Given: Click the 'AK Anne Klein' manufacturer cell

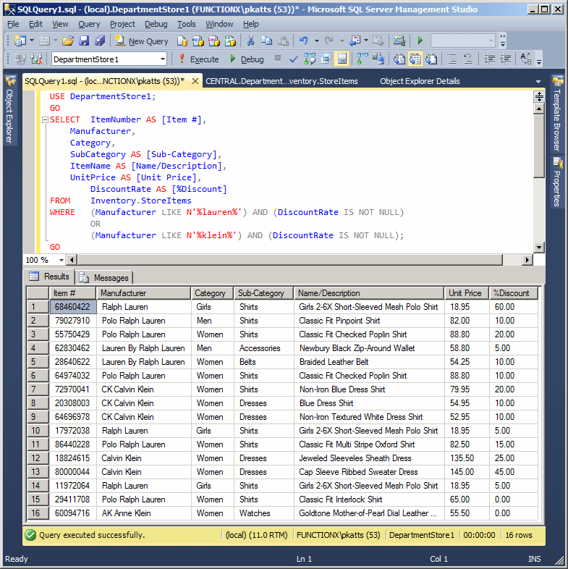Looking at the screenshot, I should [x=144, y=513].
